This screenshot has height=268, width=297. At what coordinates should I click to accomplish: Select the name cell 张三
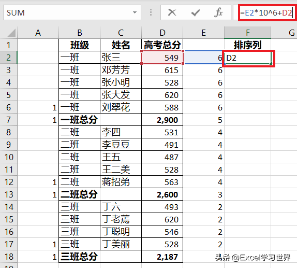point(121,58)
